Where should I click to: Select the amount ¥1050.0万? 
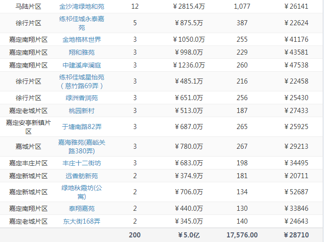tap(189, 39)
